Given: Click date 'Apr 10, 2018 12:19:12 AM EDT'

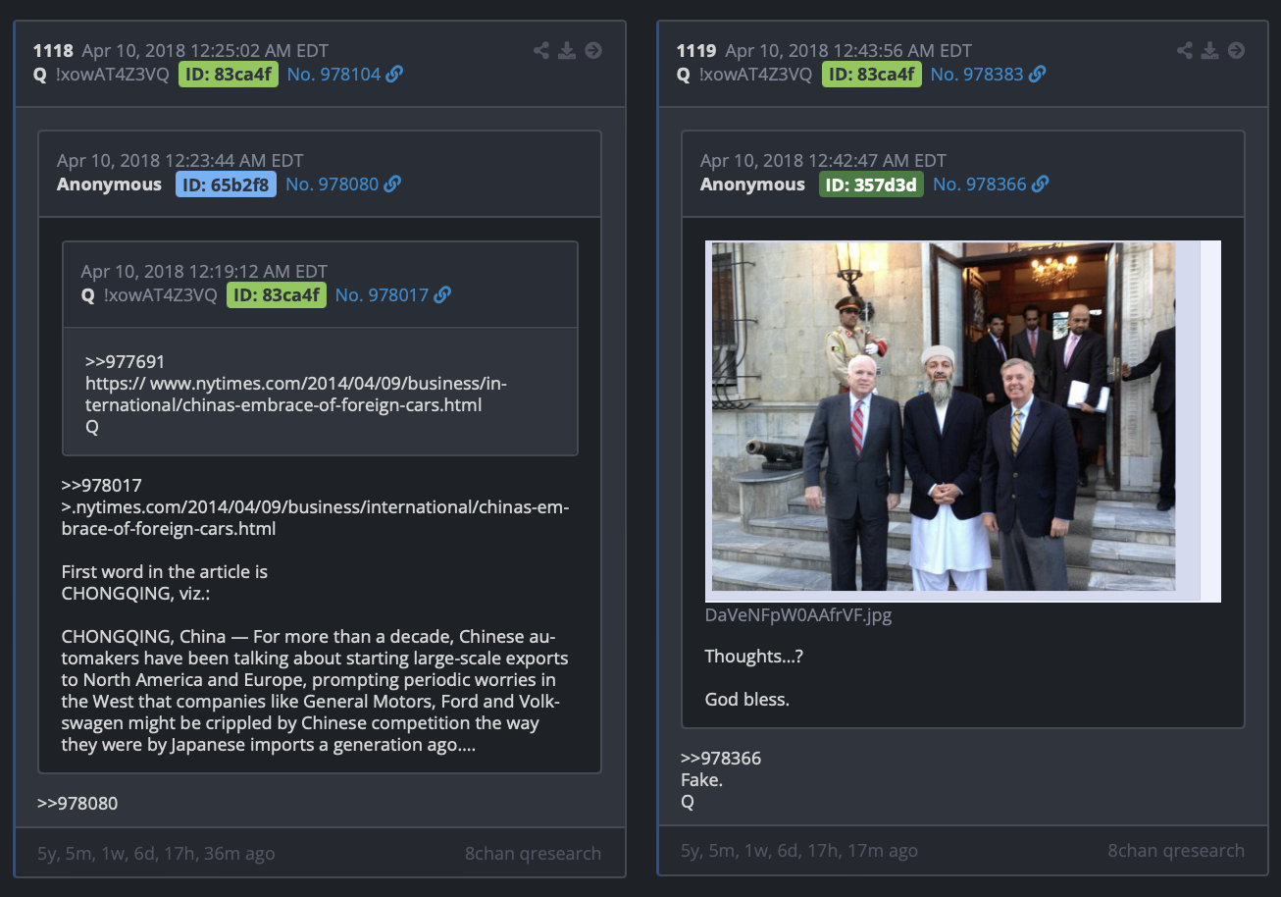Looking at the screenshot, I should pos(204,271).
